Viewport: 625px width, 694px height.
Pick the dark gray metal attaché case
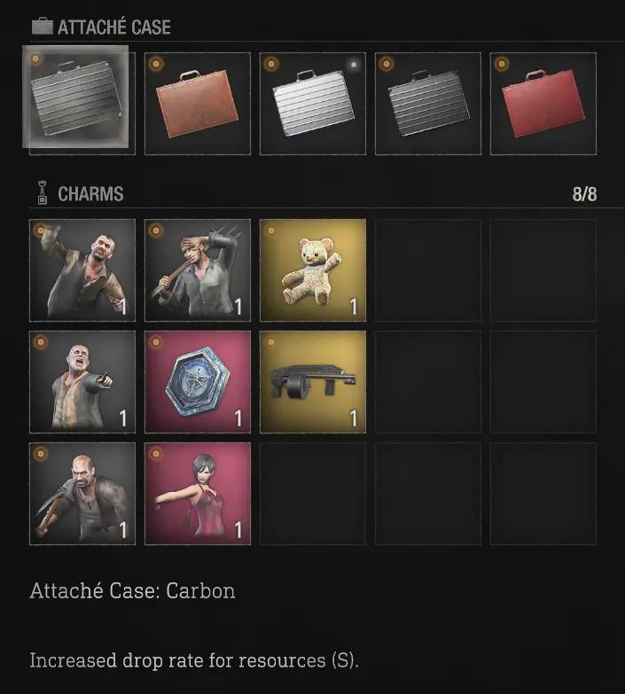(x=428, y=104)
